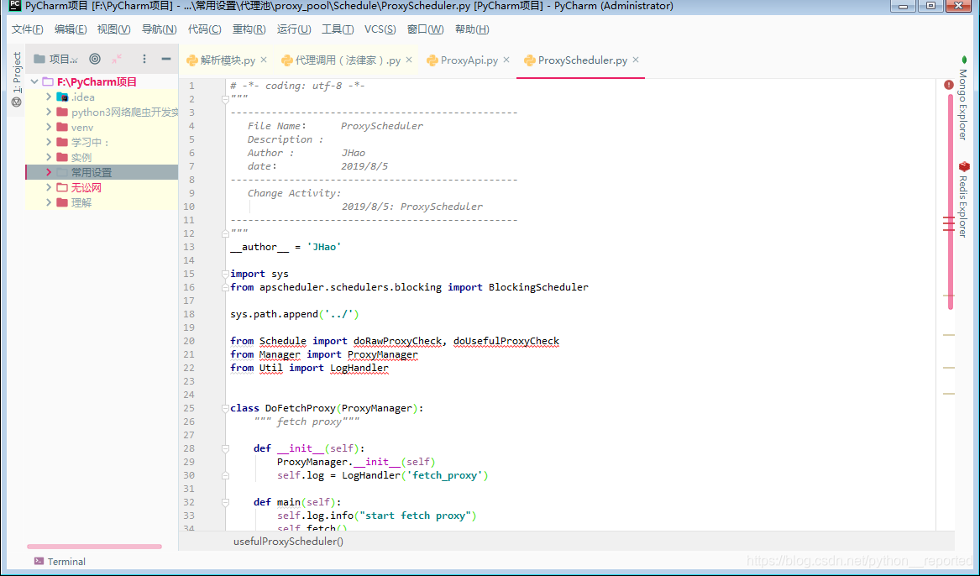The image size is (980, 576).
Task: Expand the .idea folder
Action: [49, 97]
